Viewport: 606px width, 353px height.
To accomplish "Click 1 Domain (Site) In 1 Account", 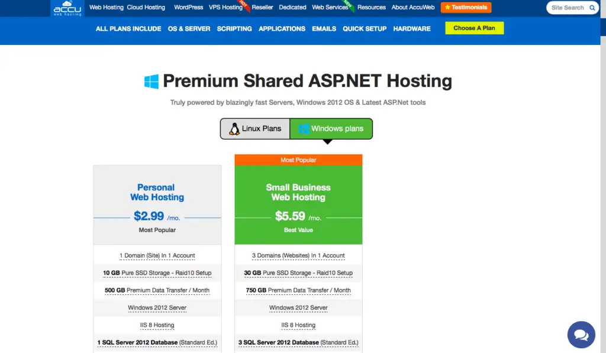I will pos(157,255).
